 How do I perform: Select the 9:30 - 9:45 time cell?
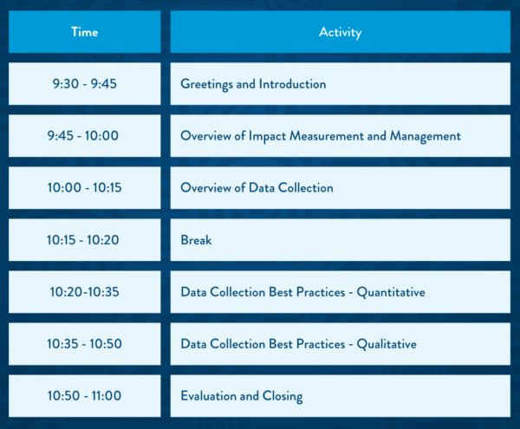click(x=85, y=84)
